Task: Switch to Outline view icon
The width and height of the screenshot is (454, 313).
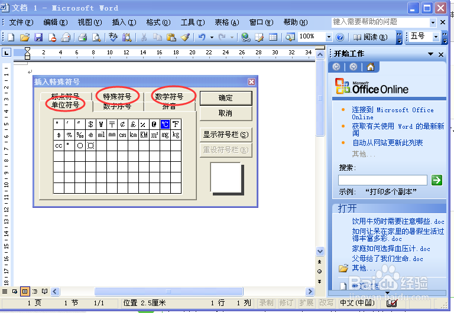Action: tap(35, 291)
